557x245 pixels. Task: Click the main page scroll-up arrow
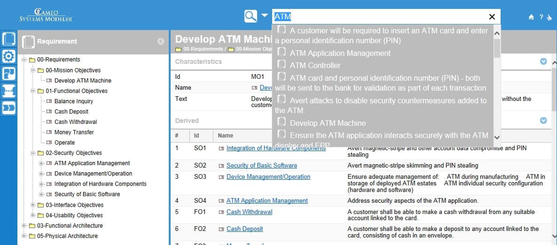[554, 63]
